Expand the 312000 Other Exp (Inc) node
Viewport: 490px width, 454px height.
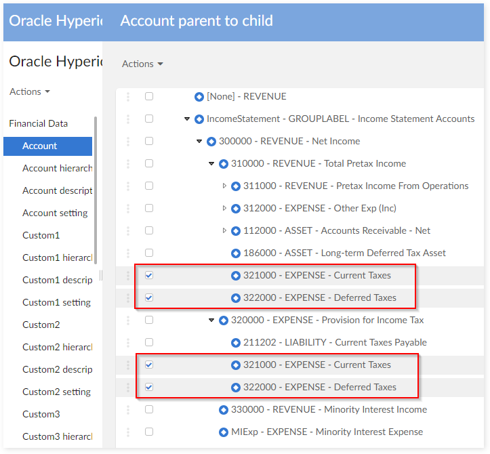click(225, 209)
